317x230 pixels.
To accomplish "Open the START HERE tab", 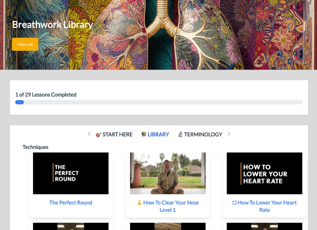I will coord(114,134).
